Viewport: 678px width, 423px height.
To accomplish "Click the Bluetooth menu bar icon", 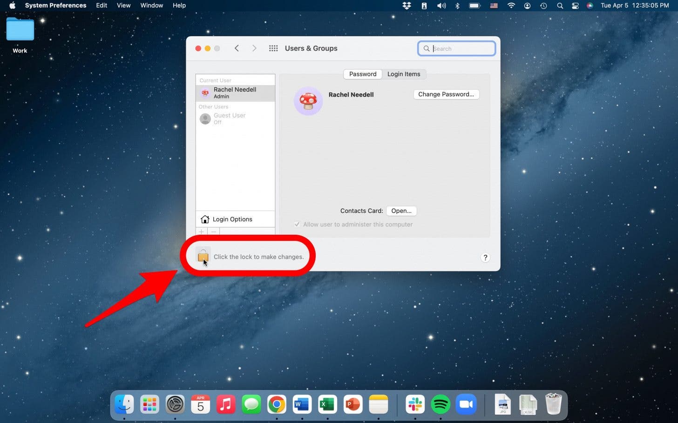I will tap(457, 6).
